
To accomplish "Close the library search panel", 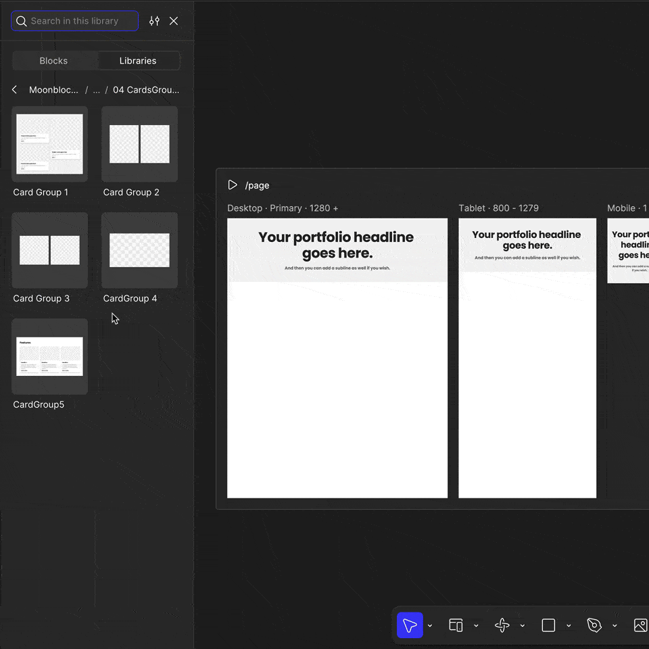I will pos(174,21).
